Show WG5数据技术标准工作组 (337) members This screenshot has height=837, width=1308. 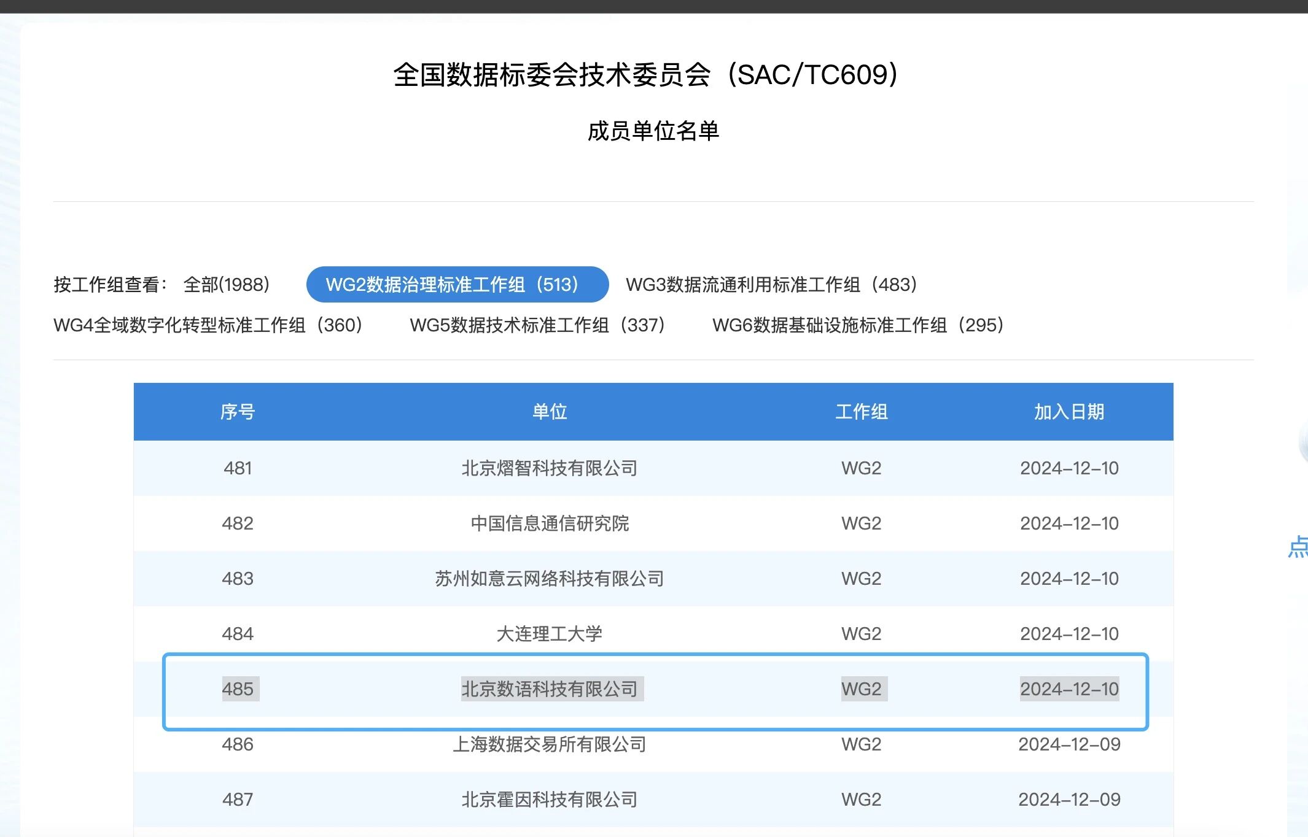point(537,325)
